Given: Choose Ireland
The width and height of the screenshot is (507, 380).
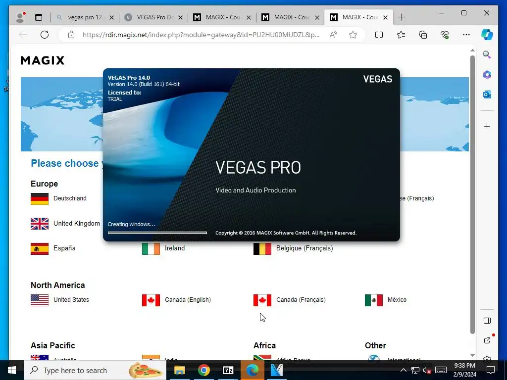Looking at the screenshot, I should (x=175, y=248).
